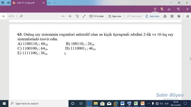
Task: Open Cortana from the taskbar
Action: (x=73, y=103)
